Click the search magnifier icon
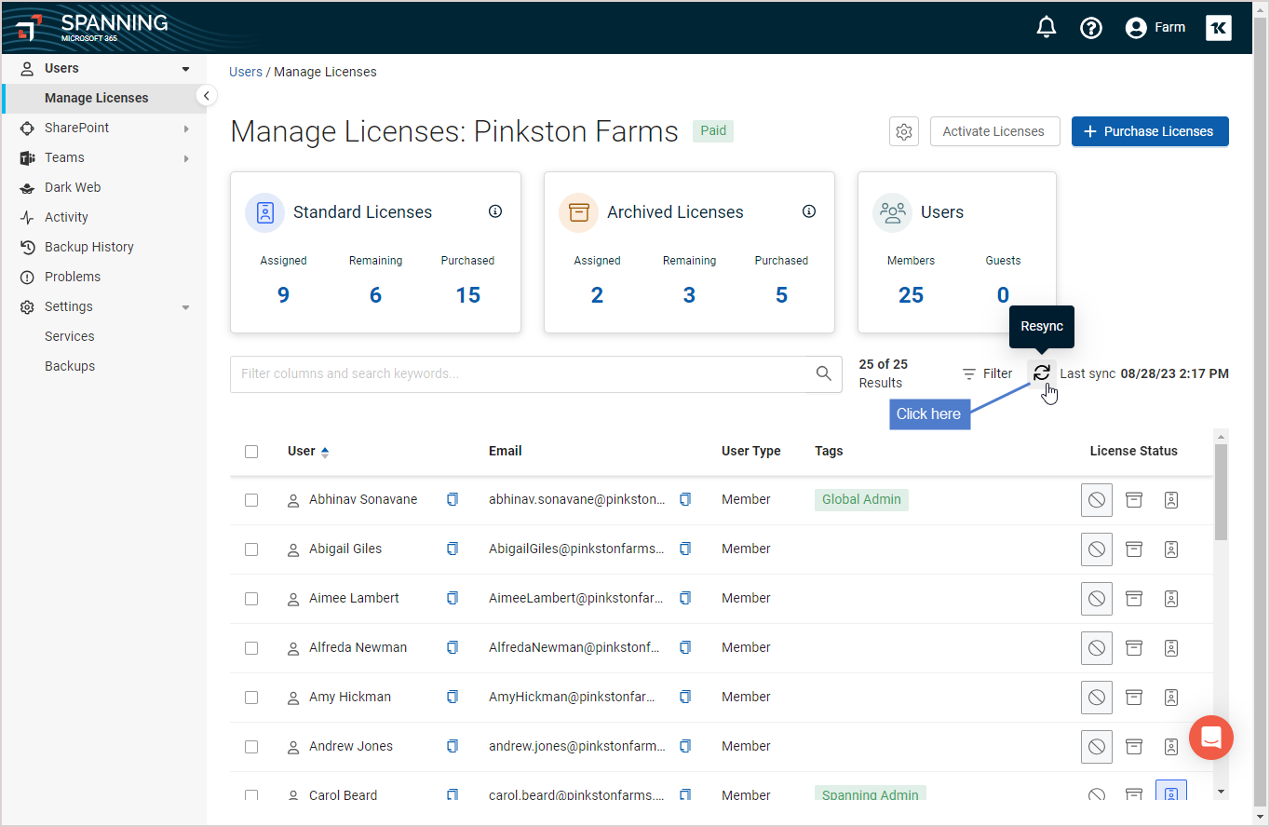 pyautogui.click(x=824, y=373)
